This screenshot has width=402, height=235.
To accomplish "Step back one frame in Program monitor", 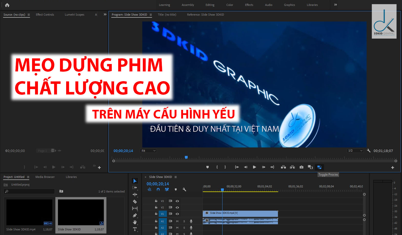I will pyautogui.click(x=246, y=167).
